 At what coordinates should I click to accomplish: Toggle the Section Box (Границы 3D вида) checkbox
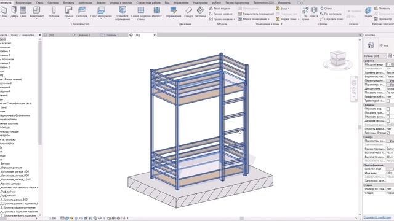(388, 133)
